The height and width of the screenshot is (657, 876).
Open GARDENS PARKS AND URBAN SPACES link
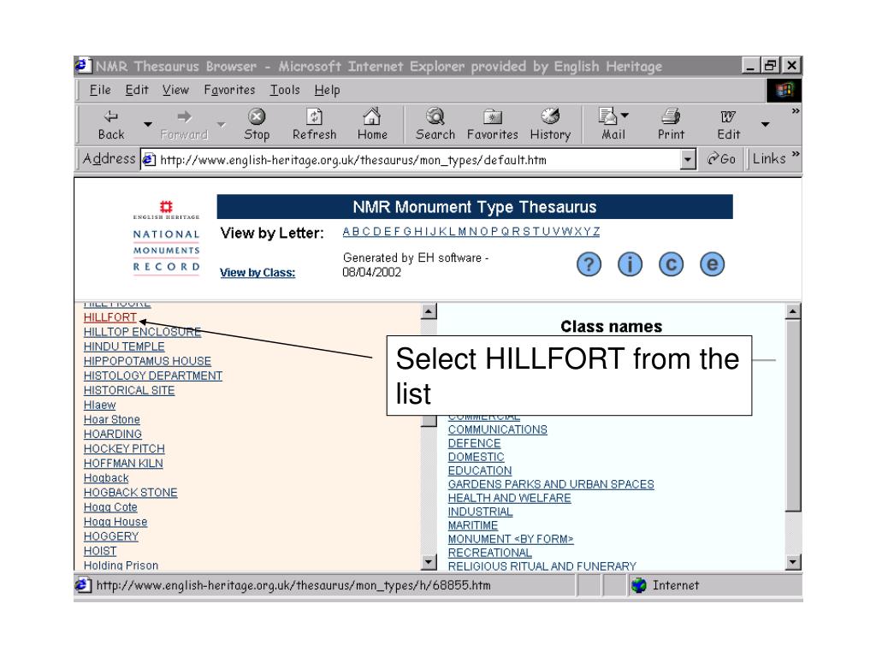tap(551, 484)
